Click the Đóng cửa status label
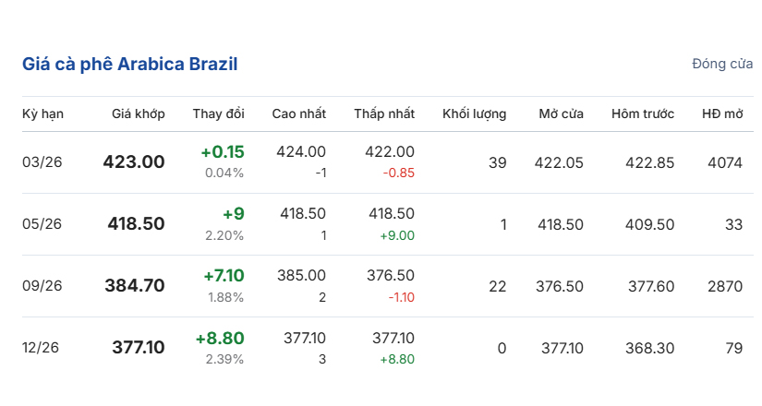The image size is (762, 406). click(722, 64)
